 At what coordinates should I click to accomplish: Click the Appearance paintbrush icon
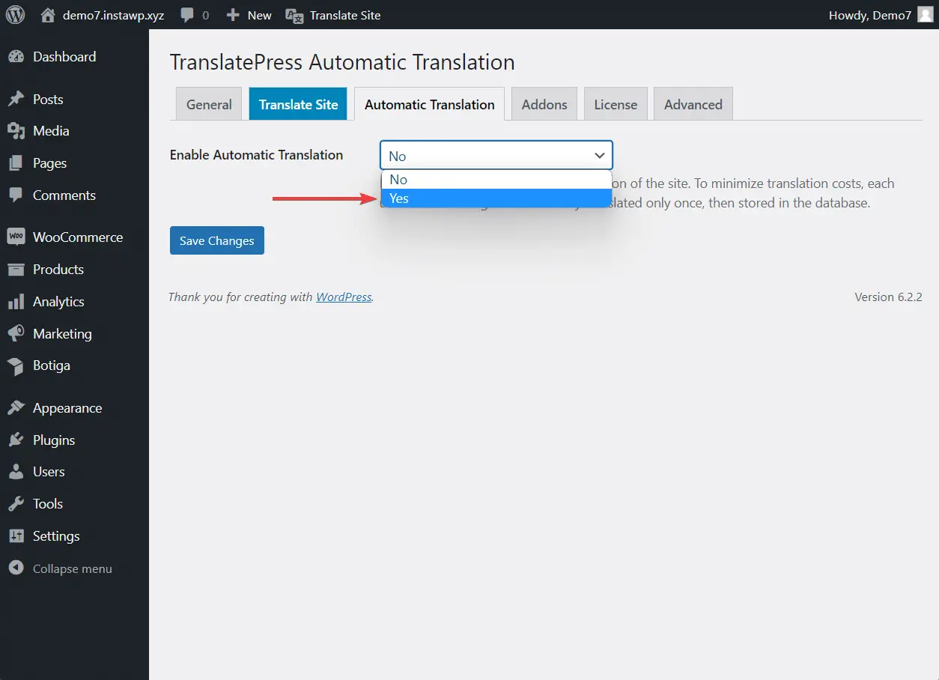coord(16,408)
